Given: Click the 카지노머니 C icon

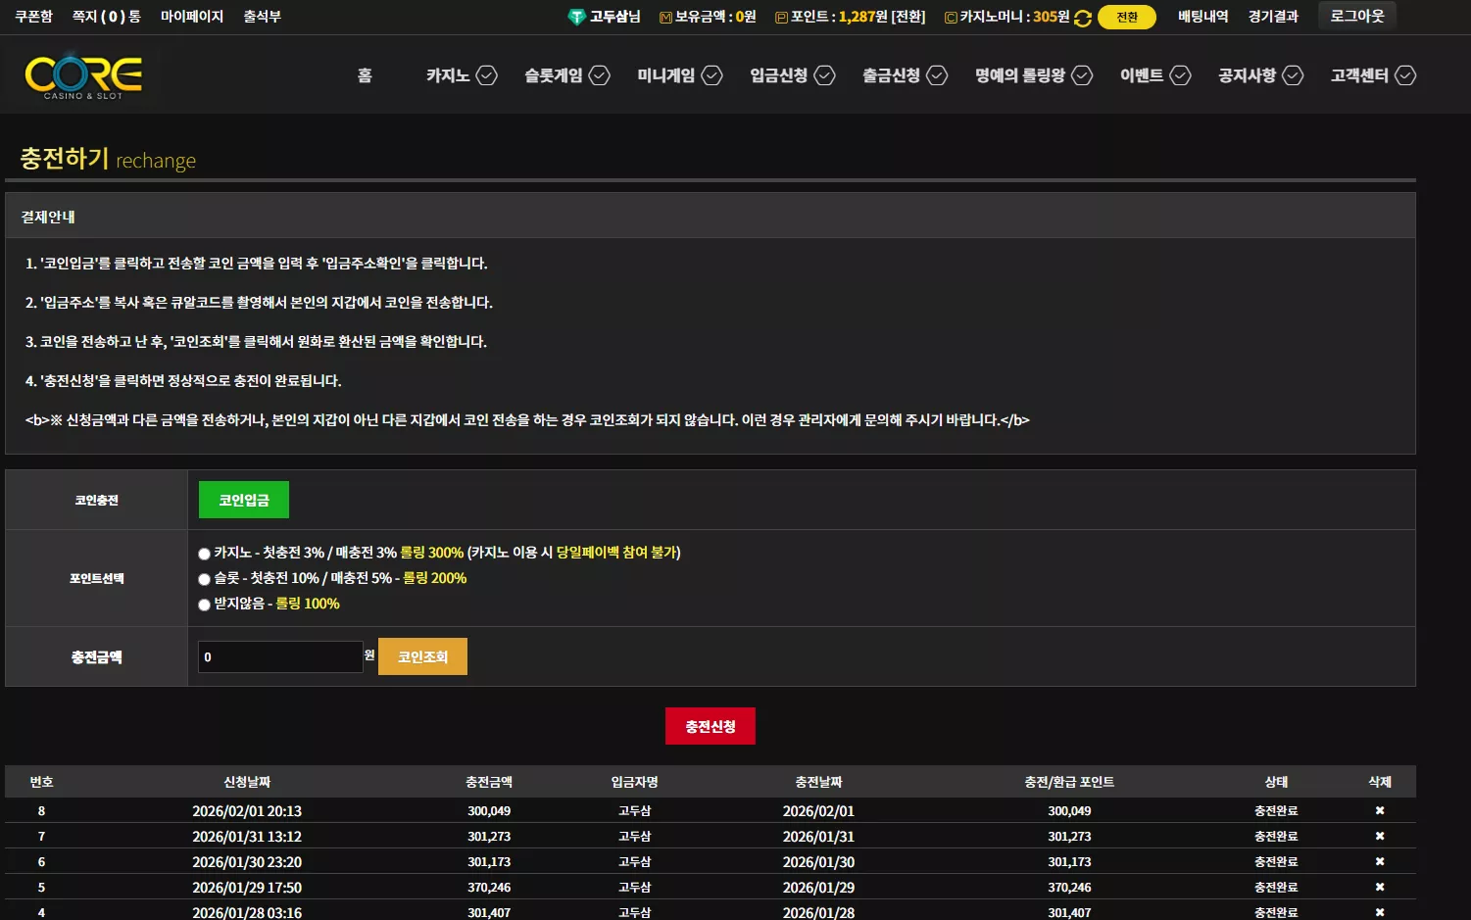Looking at the screenshot, I should coord(951,18).
